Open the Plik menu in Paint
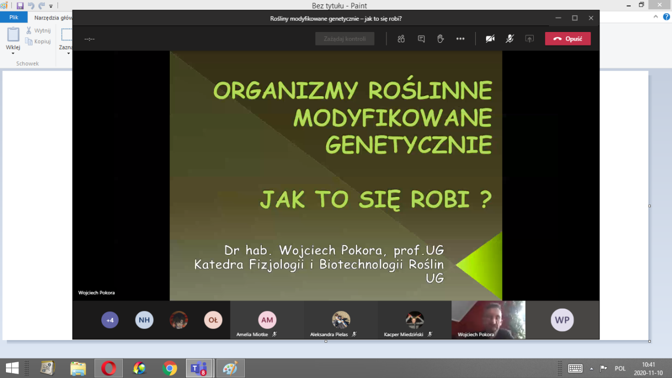This screenshot has height=378, width=672. (x=14, y=17)
